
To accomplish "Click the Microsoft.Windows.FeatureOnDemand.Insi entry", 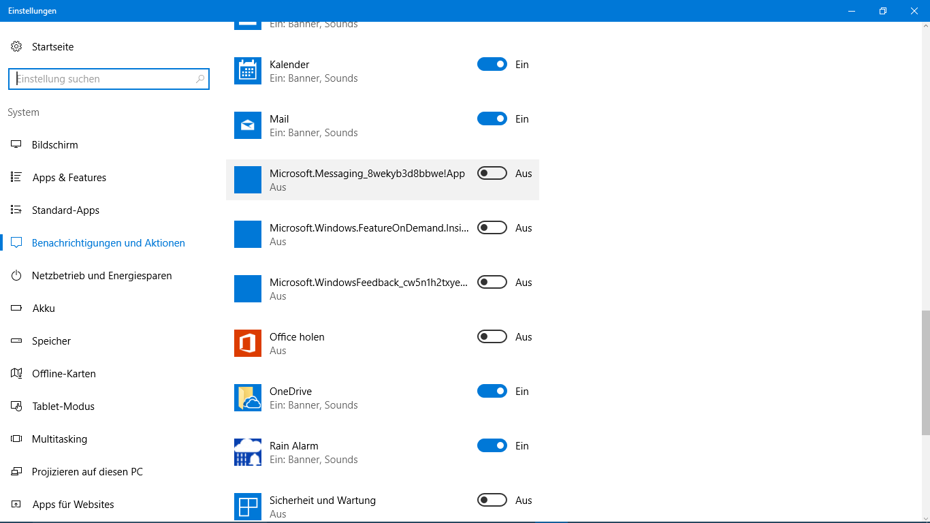I will pos(383,234).
